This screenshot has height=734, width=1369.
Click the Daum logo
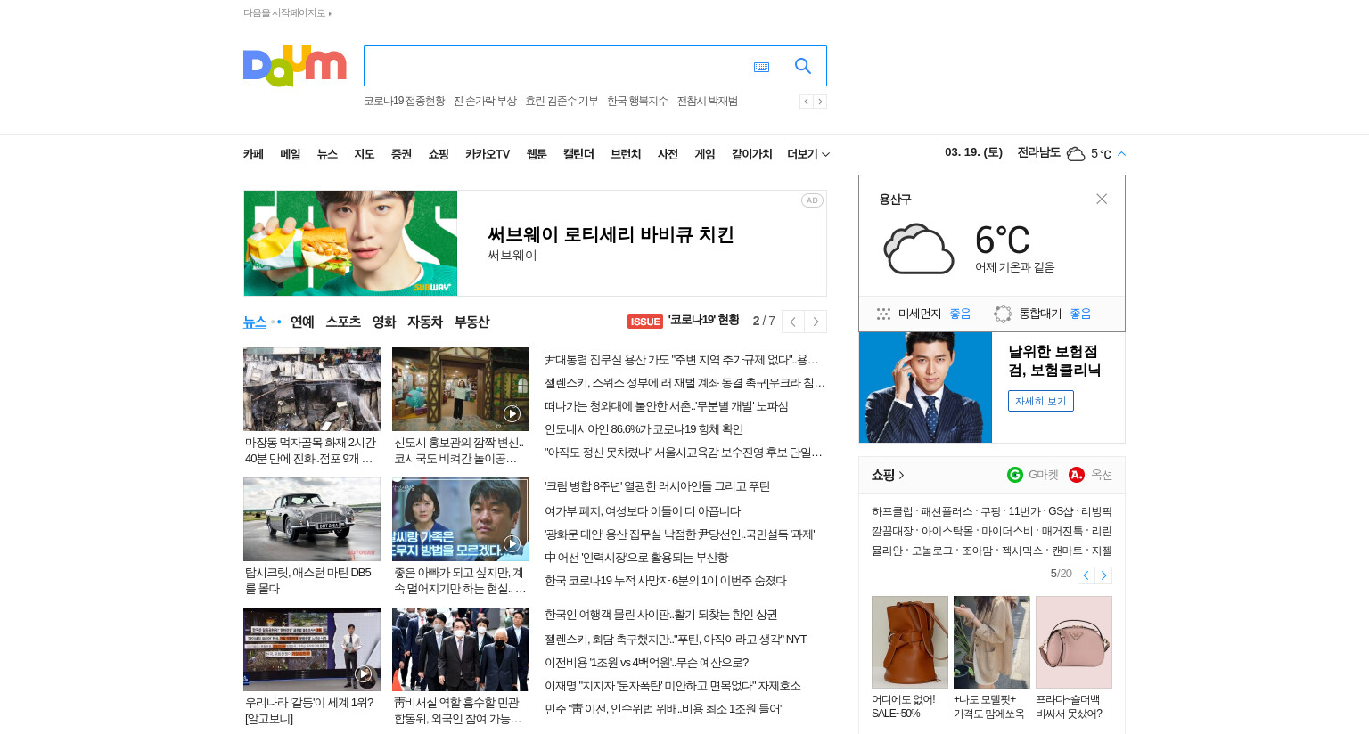[x=294, y=65]
